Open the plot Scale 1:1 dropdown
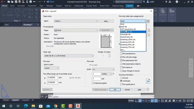Screen dimensions: 194x109 point(103,69)
